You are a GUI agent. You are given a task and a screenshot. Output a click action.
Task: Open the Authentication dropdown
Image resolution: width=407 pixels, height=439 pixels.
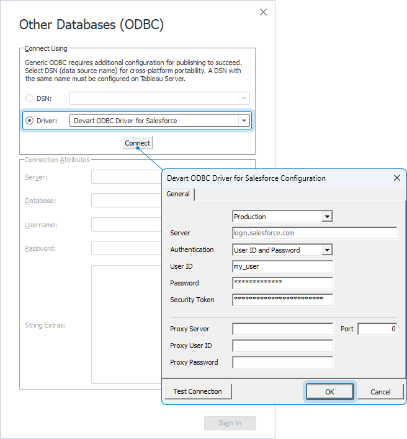click(x=327, y=250)
